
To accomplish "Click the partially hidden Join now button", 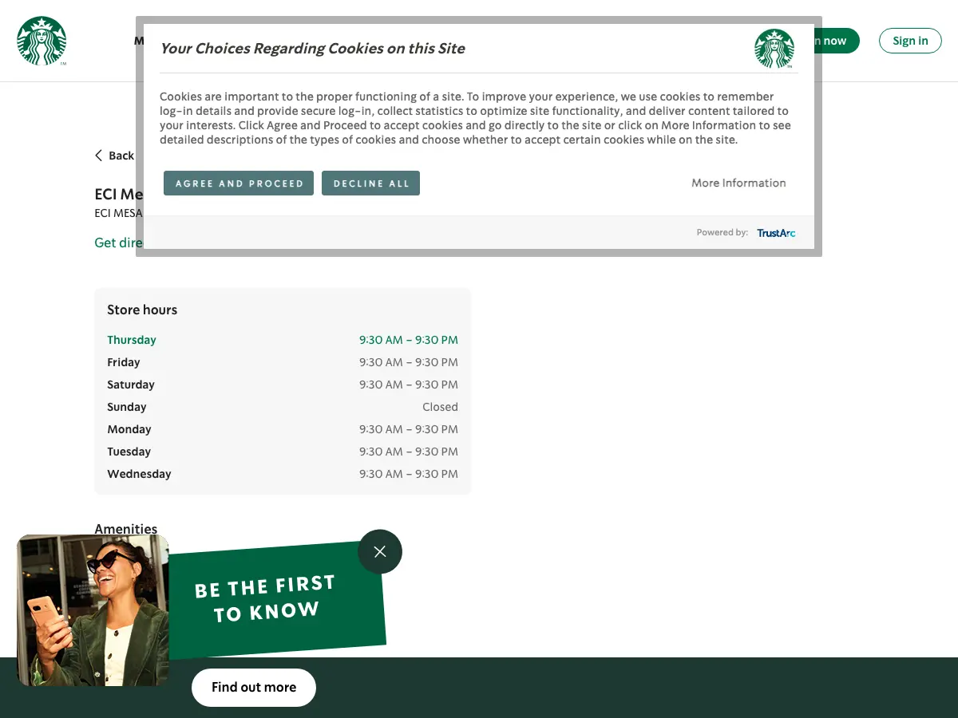I will tap(837, 41).
